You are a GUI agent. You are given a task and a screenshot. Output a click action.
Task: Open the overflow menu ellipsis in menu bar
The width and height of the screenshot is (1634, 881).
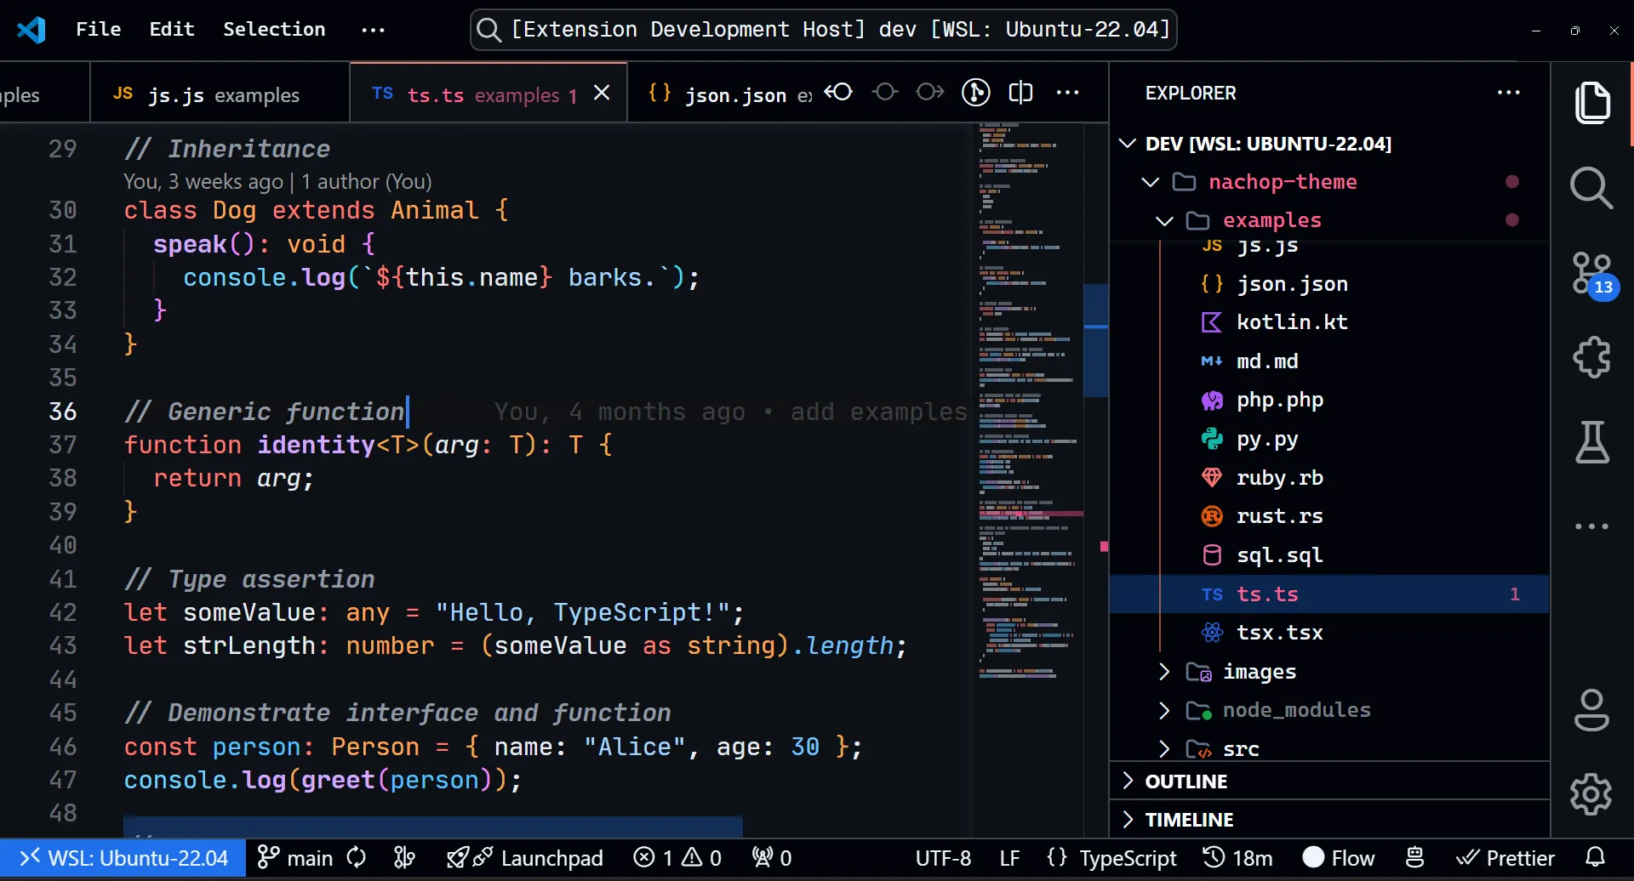pyautogui.click(x=373, y=30)
